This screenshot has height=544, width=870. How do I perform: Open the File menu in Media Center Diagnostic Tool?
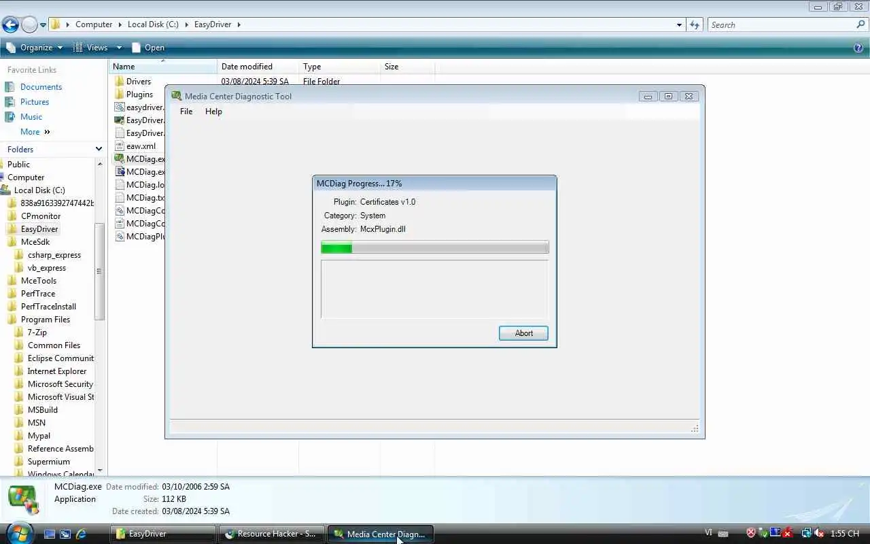click(186, 112)
